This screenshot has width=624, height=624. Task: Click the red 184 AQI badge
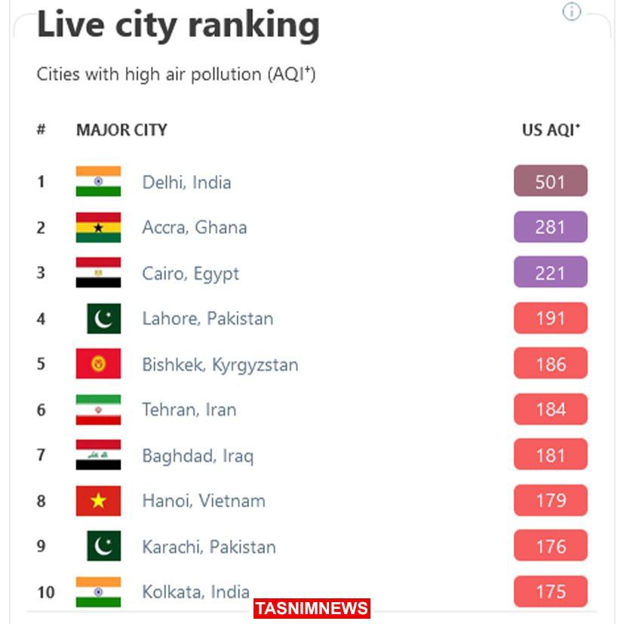[x=550, y=410]
